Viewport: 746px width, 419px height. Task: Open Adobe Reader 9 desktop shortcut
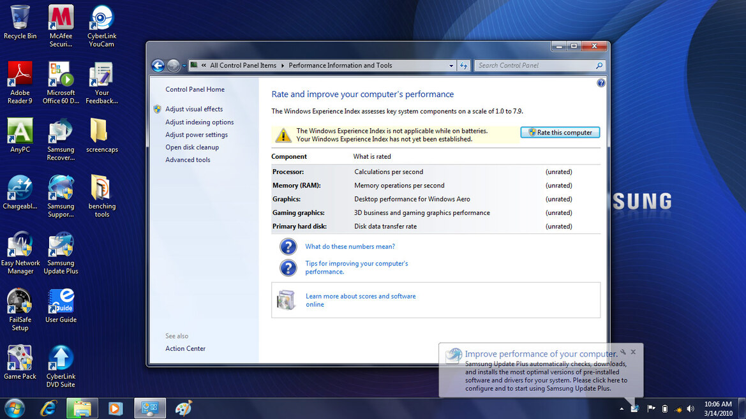click(20, 82)
